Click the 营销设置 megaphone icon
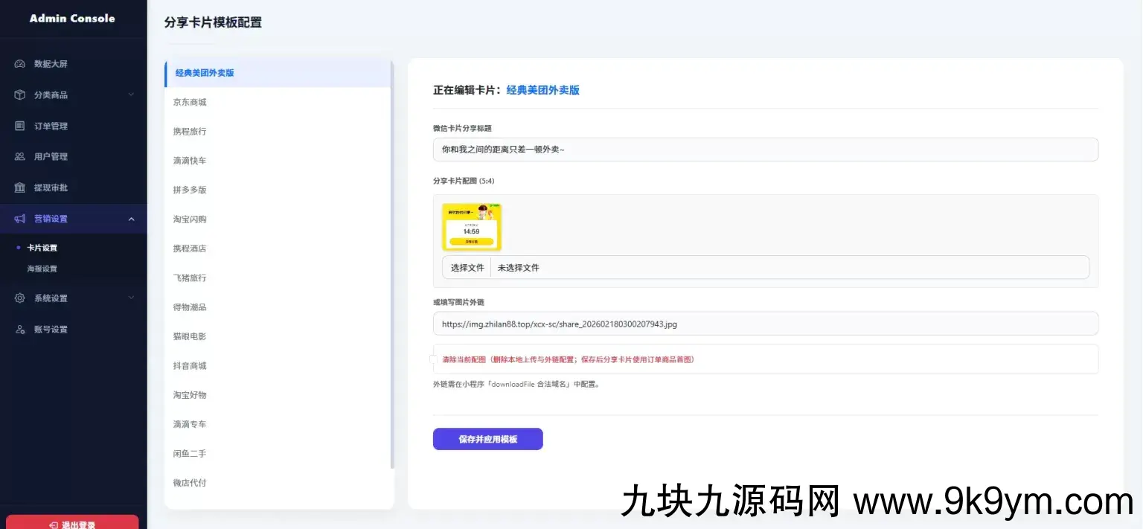This screenshot has height=529, width=1143. [x=20, y=219]
